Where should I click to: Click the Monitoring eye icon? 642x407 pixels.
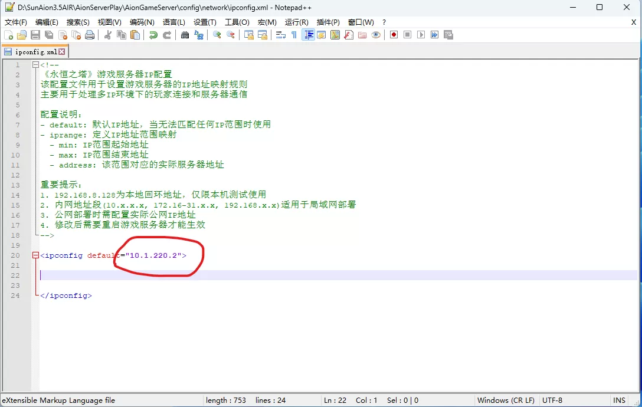click(x=376, y=35)
